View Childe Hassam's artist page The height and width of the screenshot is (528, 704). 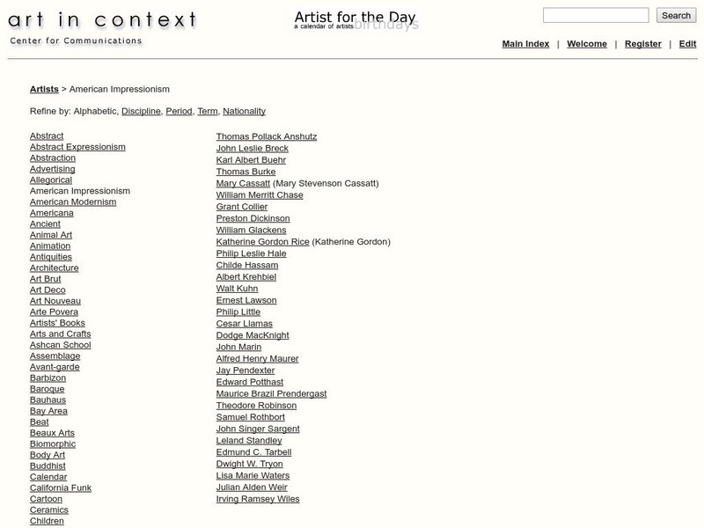coord(247,265)
